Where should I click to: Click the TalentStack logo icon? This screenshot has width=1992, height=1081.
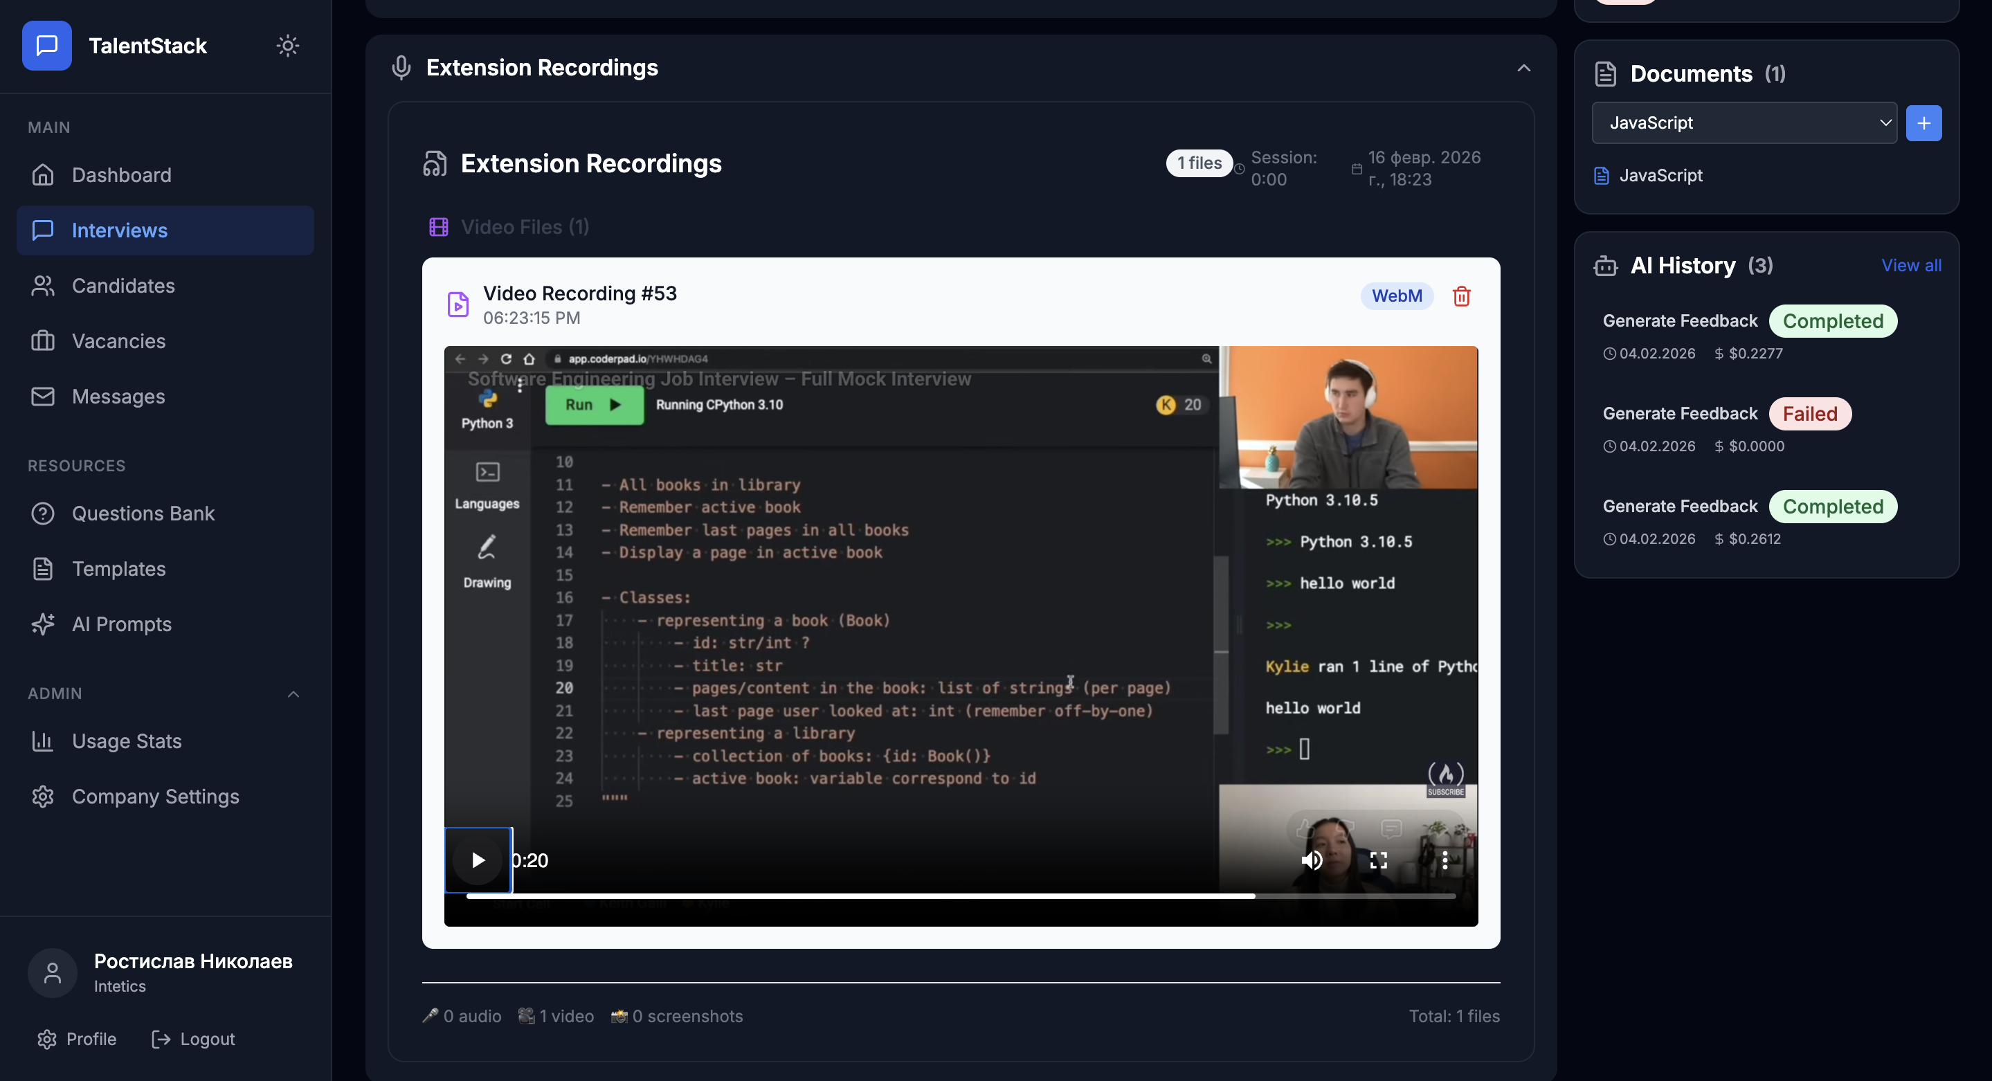[46, 46]
